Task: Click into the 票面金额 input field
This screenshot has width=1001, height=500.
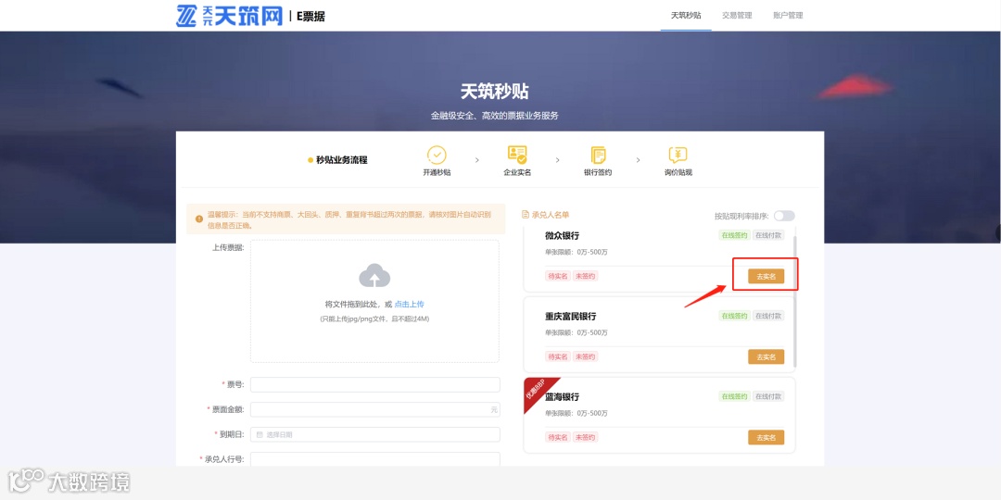Action: pyautogui.click(x=374, y=409)
